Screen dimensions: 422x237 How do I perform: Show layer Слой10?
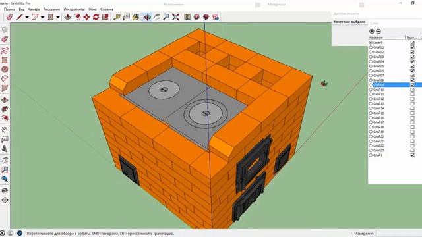click(412, 90)
